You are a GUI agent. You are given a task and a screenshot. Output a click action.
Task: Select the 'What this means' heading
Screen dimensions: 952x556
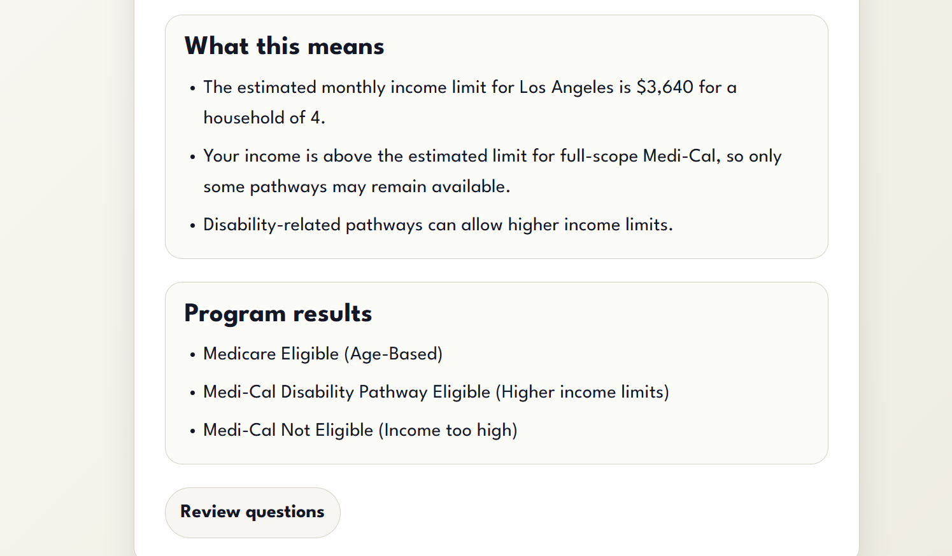(284, 46)
